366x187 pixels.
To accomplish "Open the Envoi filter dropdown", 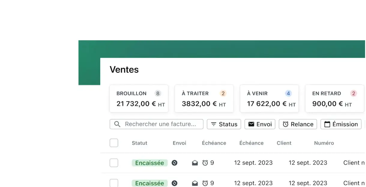I will [x=260, y=124].
